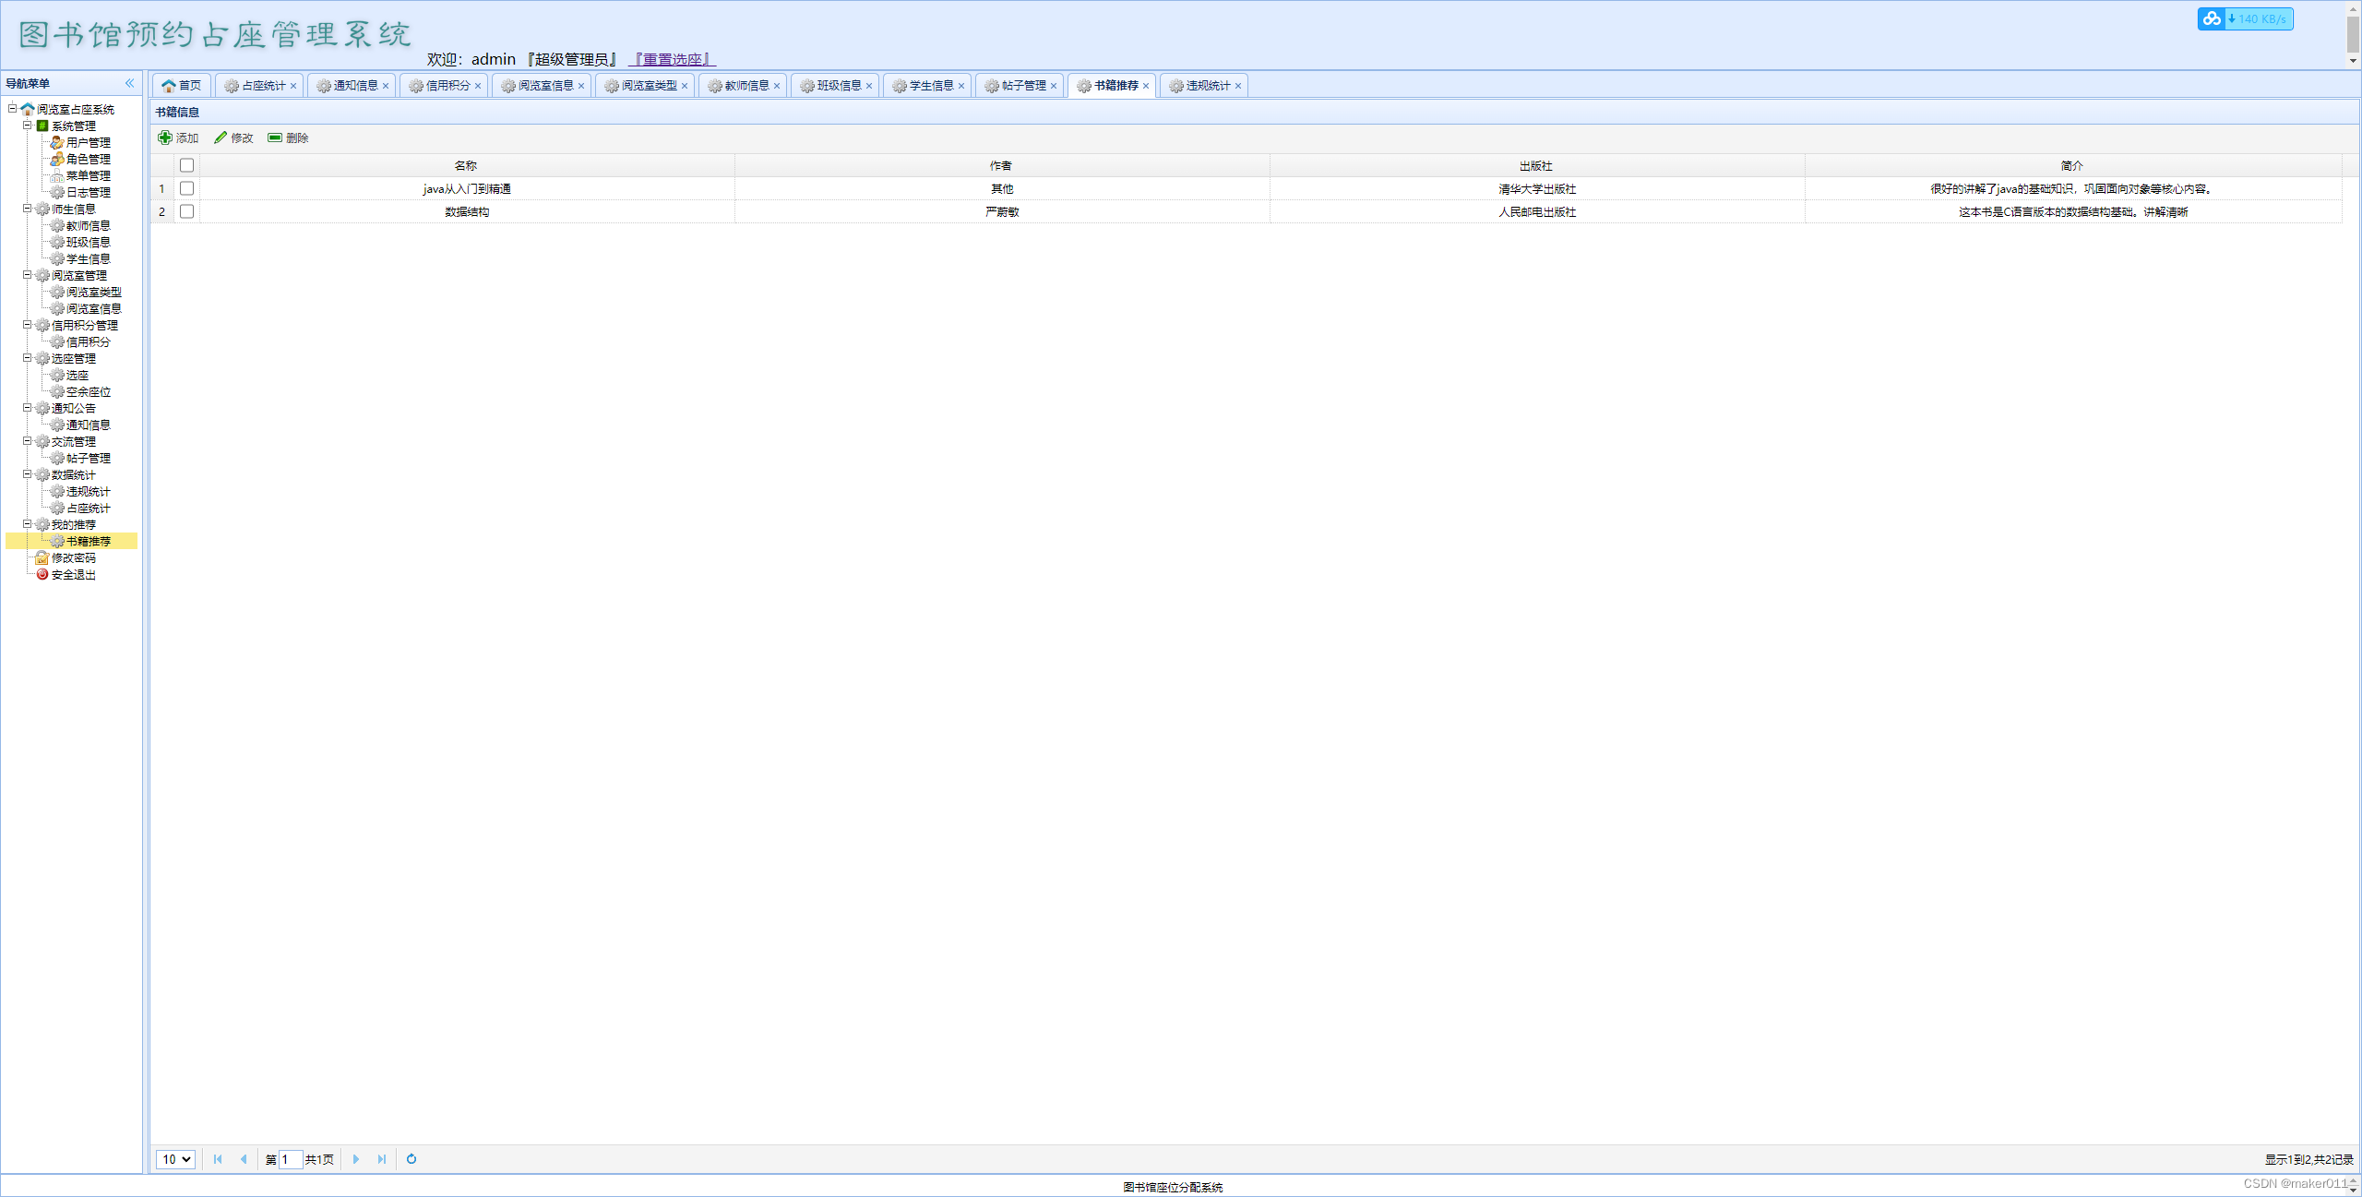This screenshot has height=1197, width=2362.
Task: Close the 阅览室类型 tab
Action: pyautogui.click(x=685, y=86)
